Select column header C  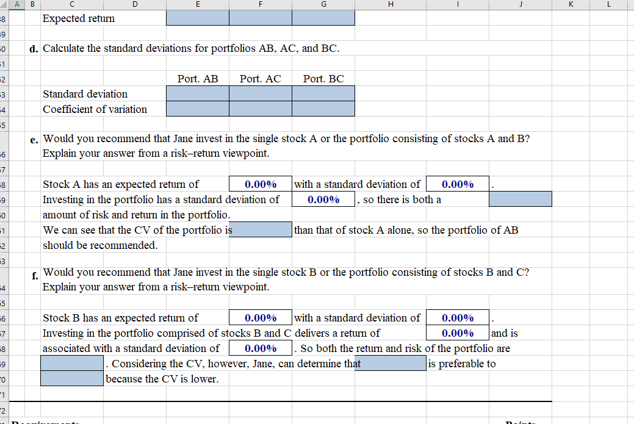pos(71,4)
